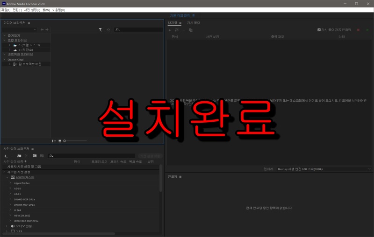Click the 목표 속도 column header

tap(136, 161)
